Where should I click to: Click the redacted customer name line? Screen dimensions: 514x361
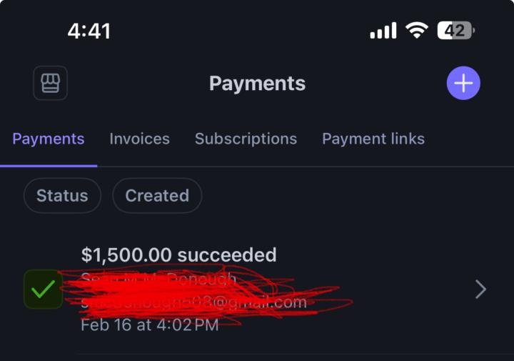[x=158, y=279]
